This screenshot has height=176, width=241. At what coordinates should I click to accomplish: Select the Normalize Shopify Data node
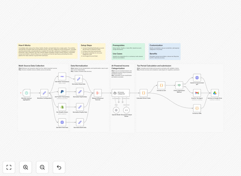click(80, 107)
